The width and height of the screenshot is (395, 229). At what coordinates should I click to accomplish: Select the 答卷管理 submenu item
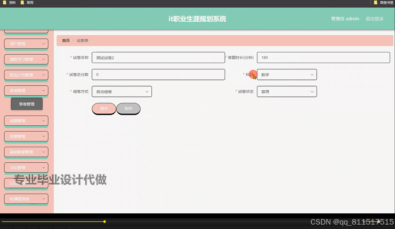pos(27,104)
